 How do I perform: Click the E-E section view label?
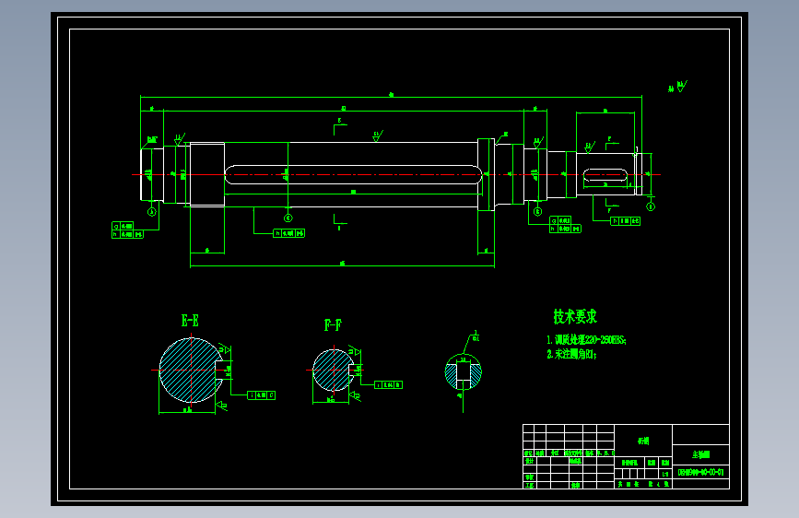pos(190,321)
